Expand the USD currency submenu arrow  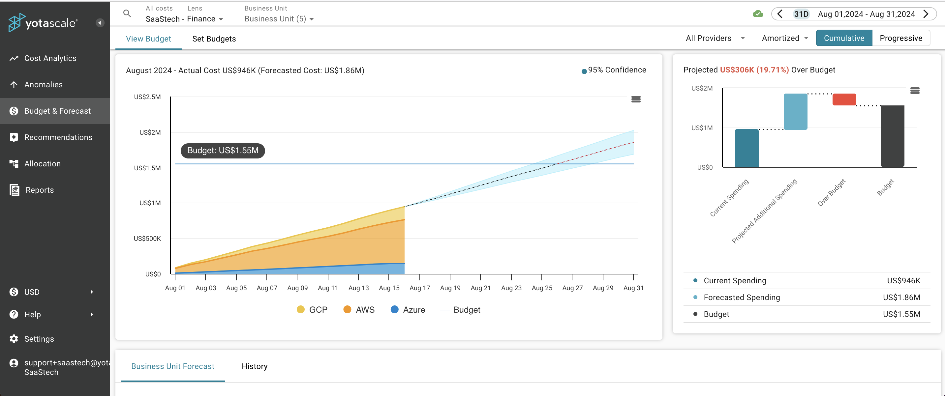[92, 292]
